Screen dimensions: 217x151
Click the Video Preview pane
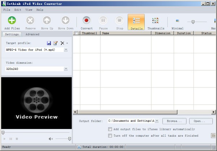[x=37, y=103]
